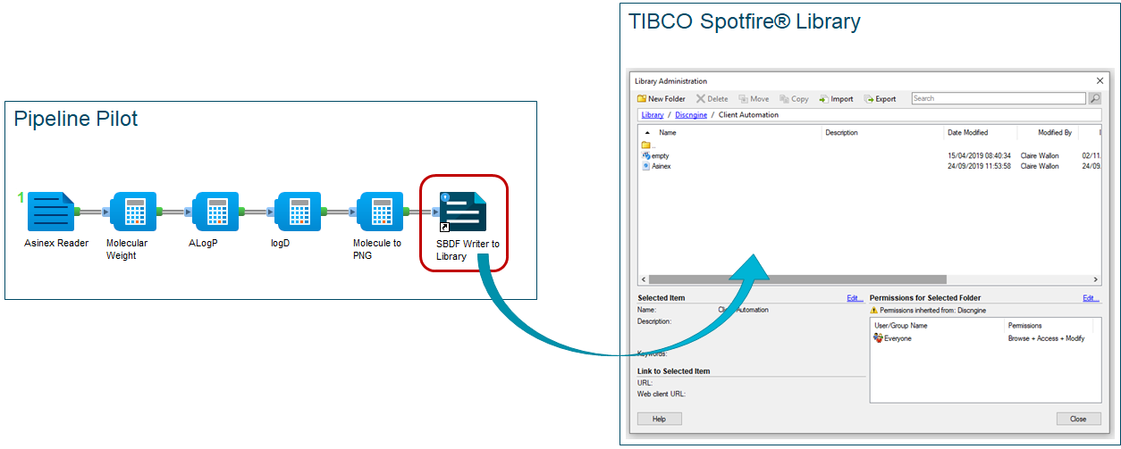Click Export in the library toolbar
1121x449 pixels.
880,99
